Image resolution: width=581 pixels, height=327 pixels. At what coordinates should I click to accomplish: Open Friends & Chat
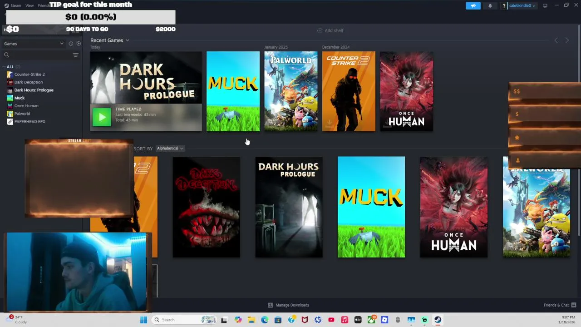point(560,305)
